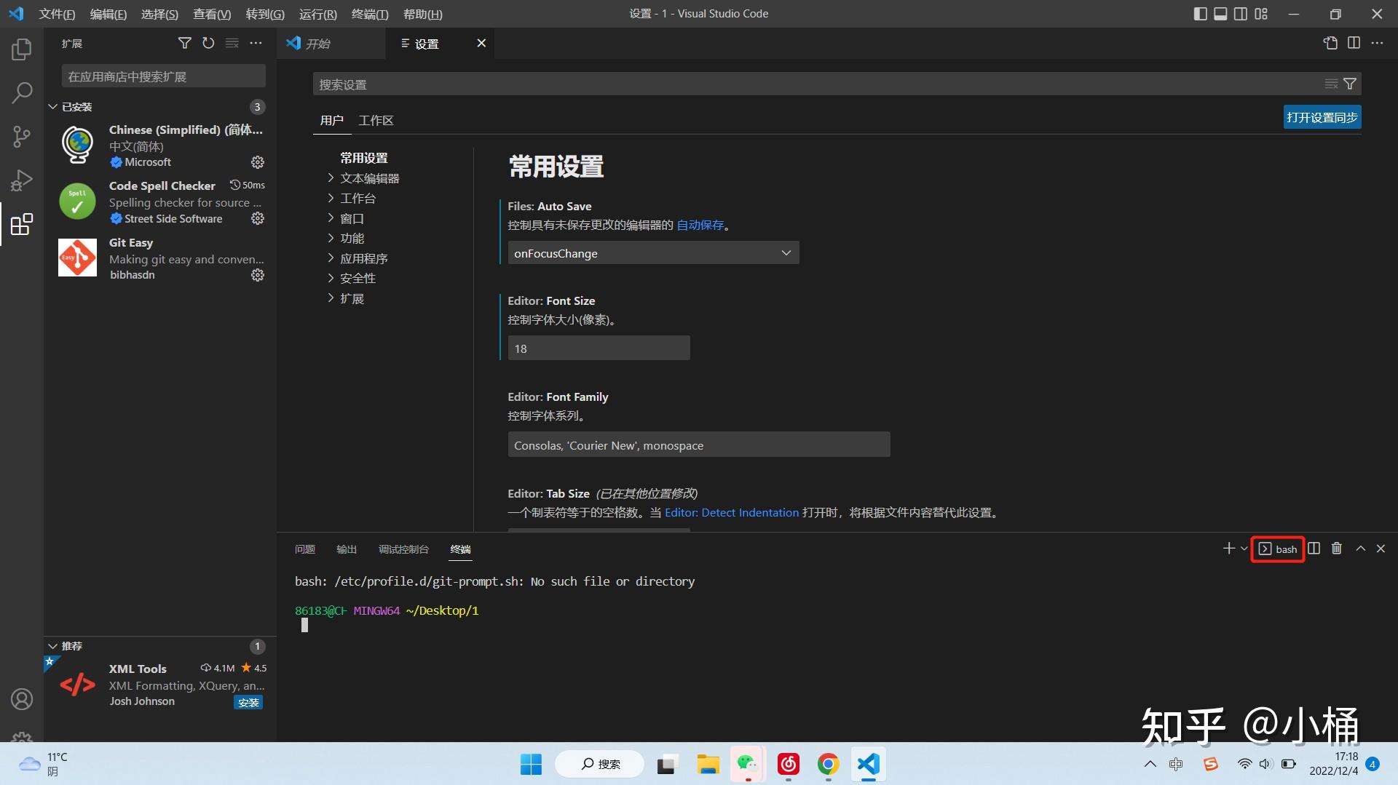Create a new terminal with plus icon
1398x785 pixels.
point(1228,549)
